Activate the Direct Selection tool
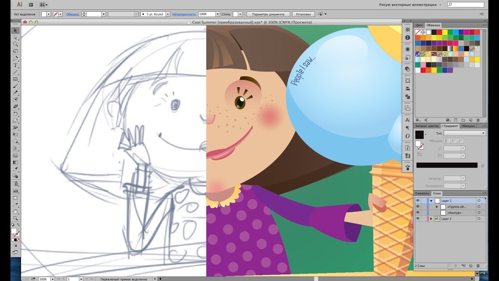 point(16,37)
